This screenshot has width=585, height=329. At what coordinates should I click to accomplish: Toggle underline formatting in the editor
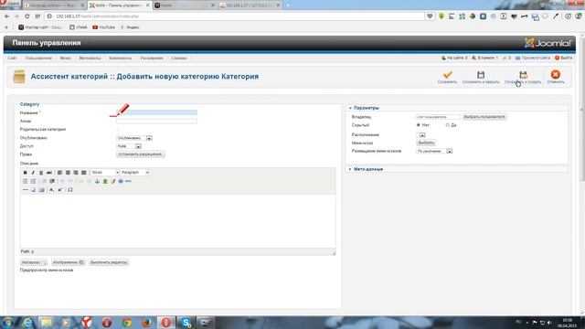tap(41, 173)
